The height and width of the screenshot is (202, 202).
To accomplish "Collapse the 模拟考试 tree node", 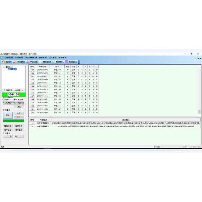I will click(x=4, y=67).
